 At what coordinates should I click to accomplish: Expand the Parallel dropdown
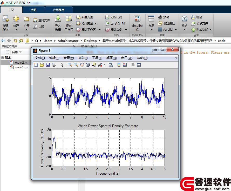click(176, 30)
